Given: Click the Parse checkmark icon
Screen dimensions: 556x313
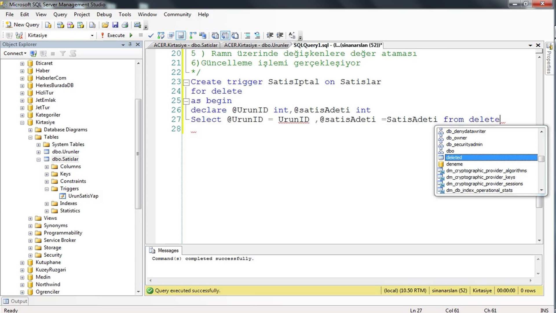Looking at the screenshot, I should coord(151,35).
